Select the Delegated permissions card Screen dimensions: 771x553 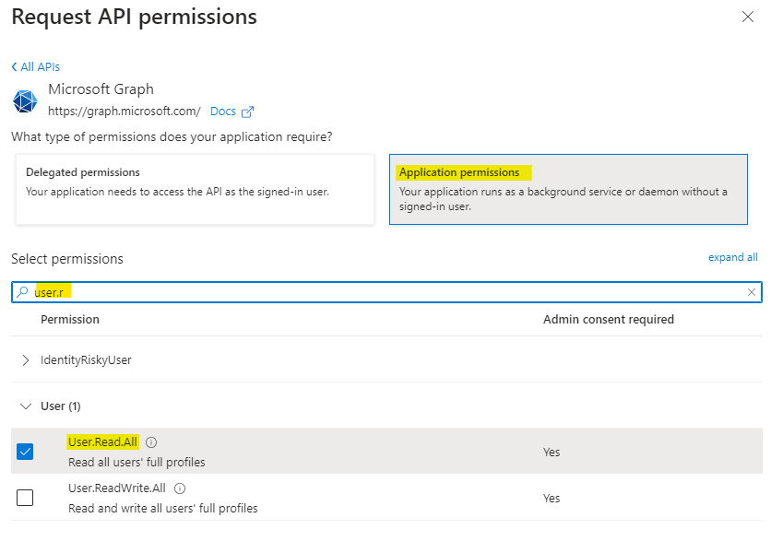click(x=196, y=189)
